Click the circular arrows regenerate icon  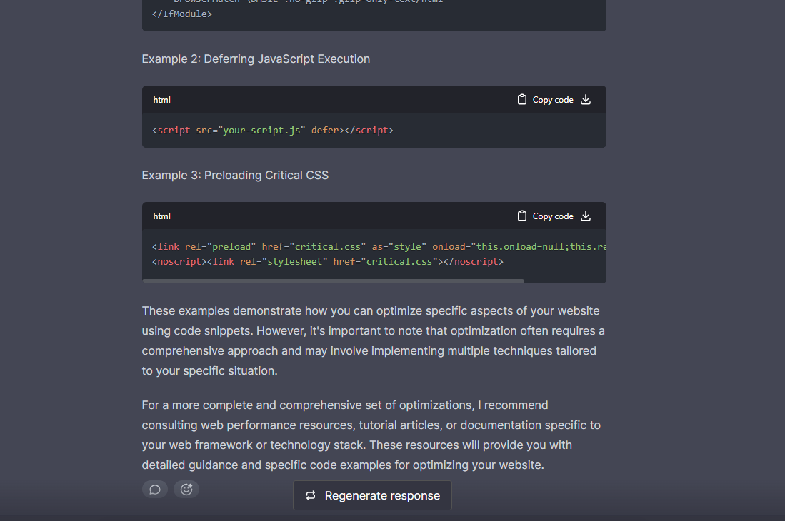click(311, 495)
